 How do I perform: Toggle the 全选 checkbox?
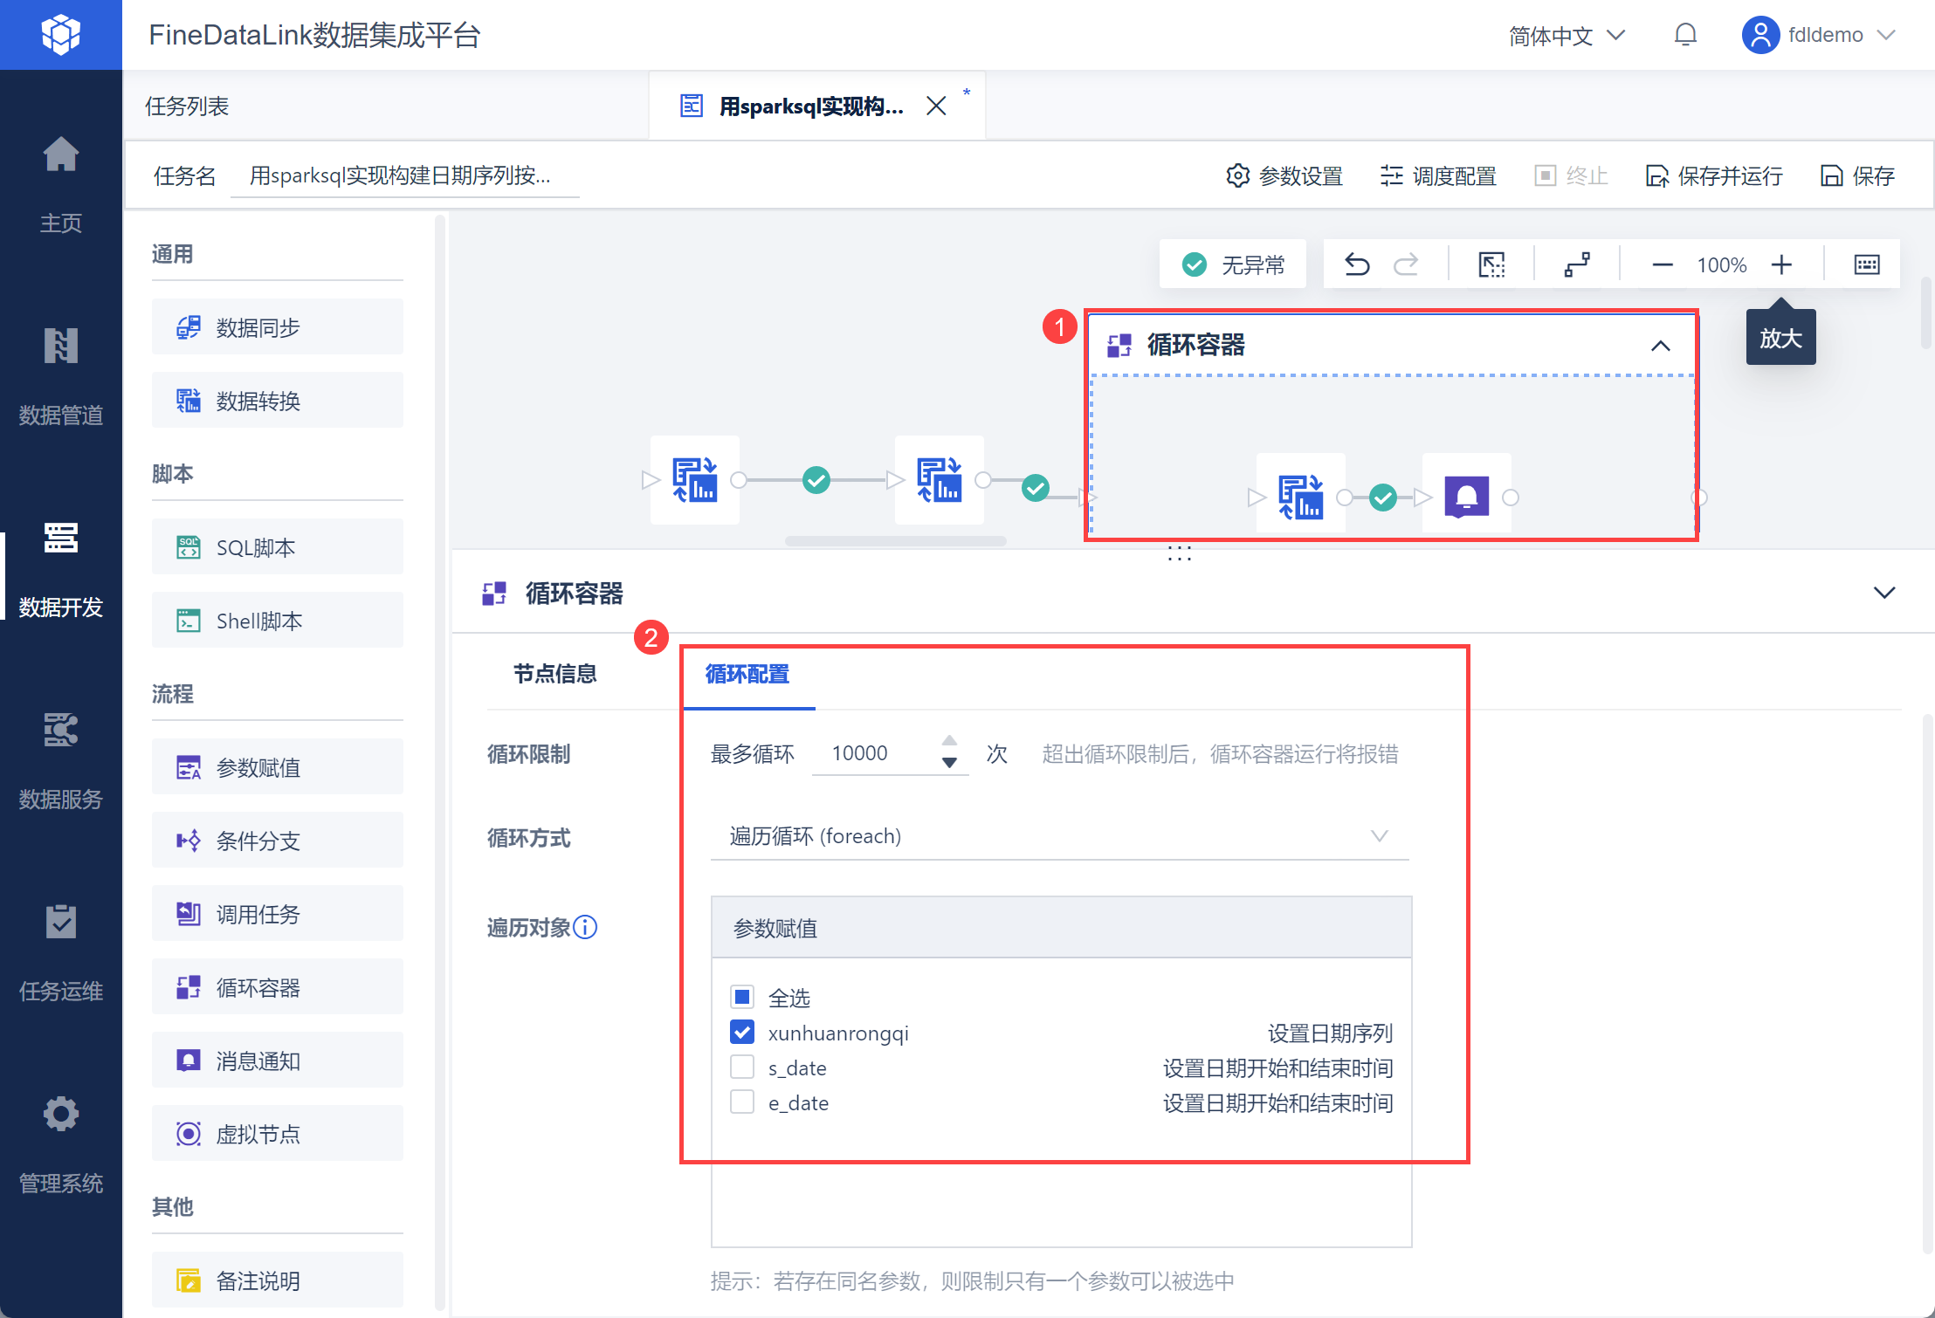pos(742,997)
